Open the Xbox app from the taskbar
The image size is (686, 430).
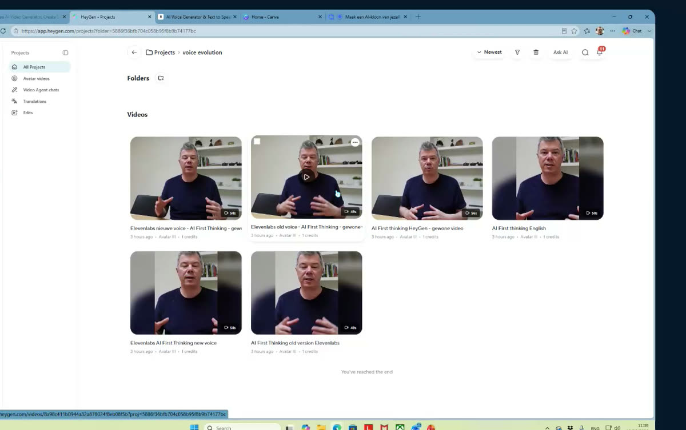[400, 427]
